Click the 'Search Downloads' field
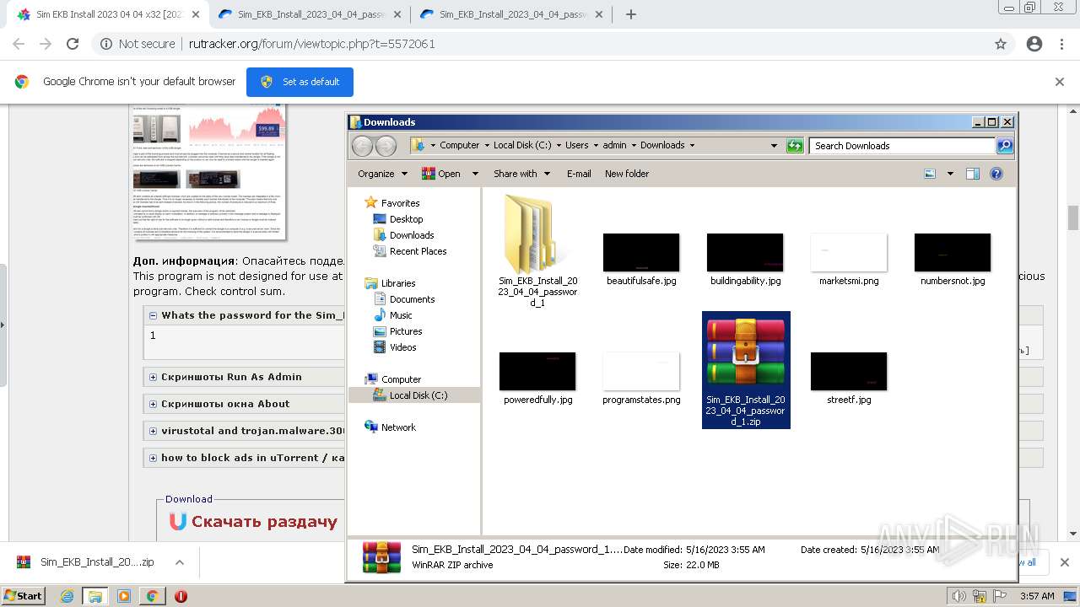 click(902, 146)
